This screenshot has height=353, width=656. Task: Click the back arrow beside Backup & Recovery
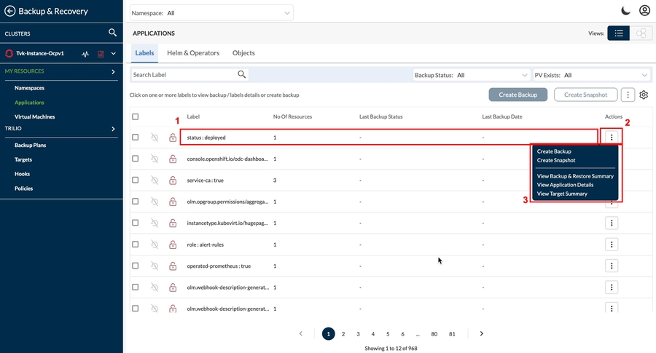(x=10, y=11)
